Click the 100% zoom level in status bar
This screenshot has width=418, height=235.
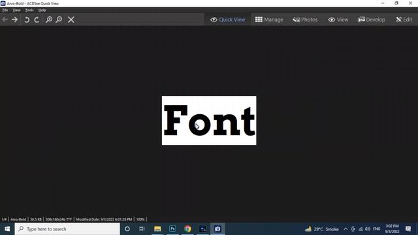[140, 219]
